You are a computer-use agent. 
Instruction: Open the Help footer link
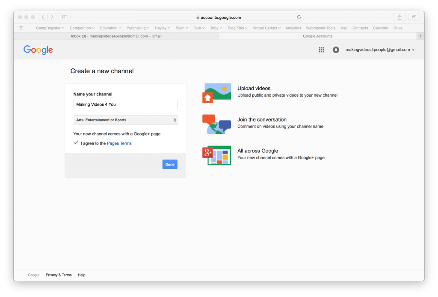tap(82, 275)
